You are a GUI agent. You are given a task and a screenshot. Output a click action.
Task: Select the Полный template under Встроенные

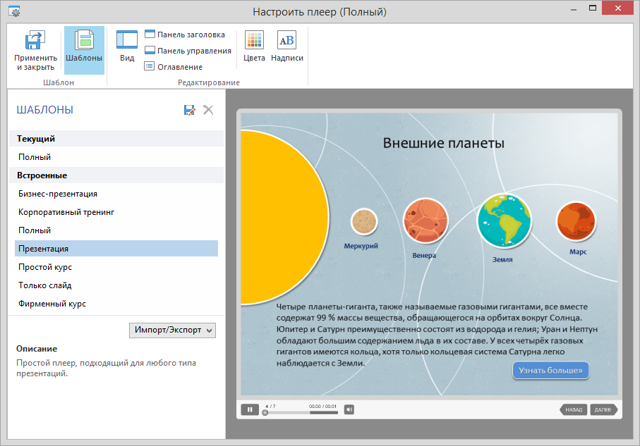click(x=116, y=230)
